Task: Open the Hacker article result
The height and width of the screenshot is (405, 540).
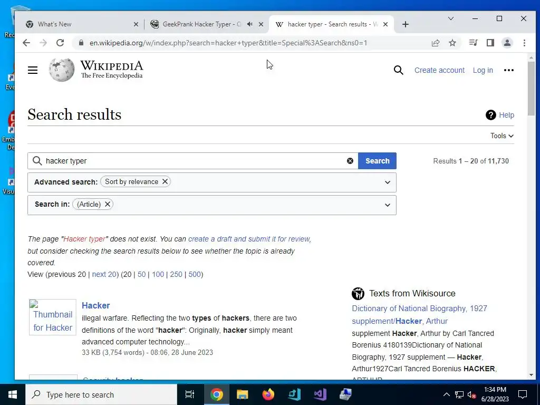Action: point(96,305)
